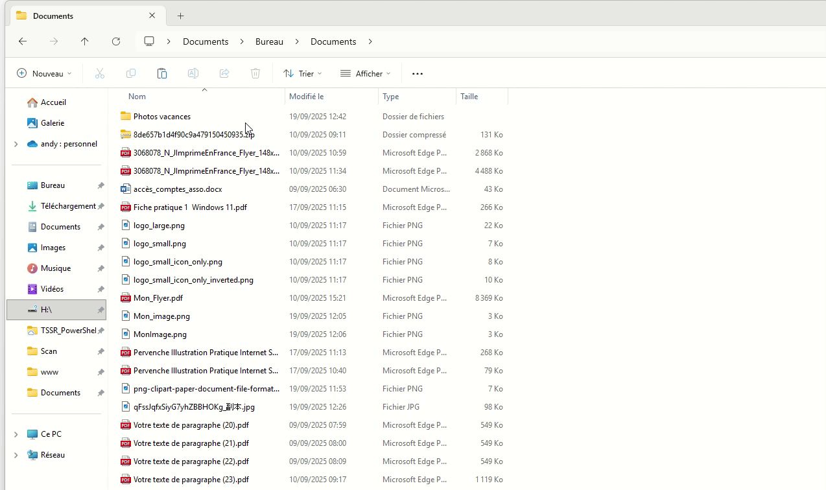Expand the Ce PC tree node
This screenshot has height=490, width=826.
tap(16, 434)
